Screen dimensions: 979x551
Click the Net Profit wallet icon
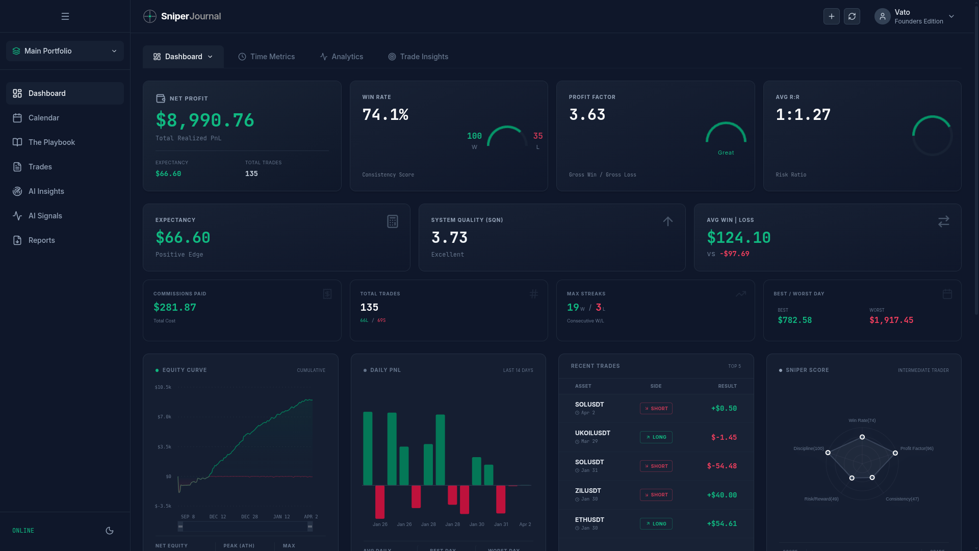coord(161,98)
